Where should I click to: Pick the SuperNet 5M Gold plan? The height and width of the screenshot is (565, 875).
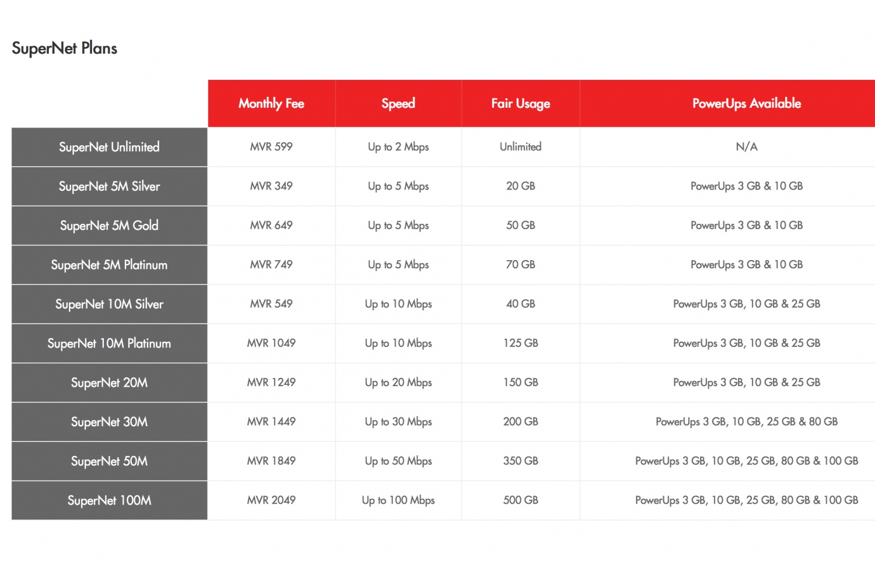(109, 226)
